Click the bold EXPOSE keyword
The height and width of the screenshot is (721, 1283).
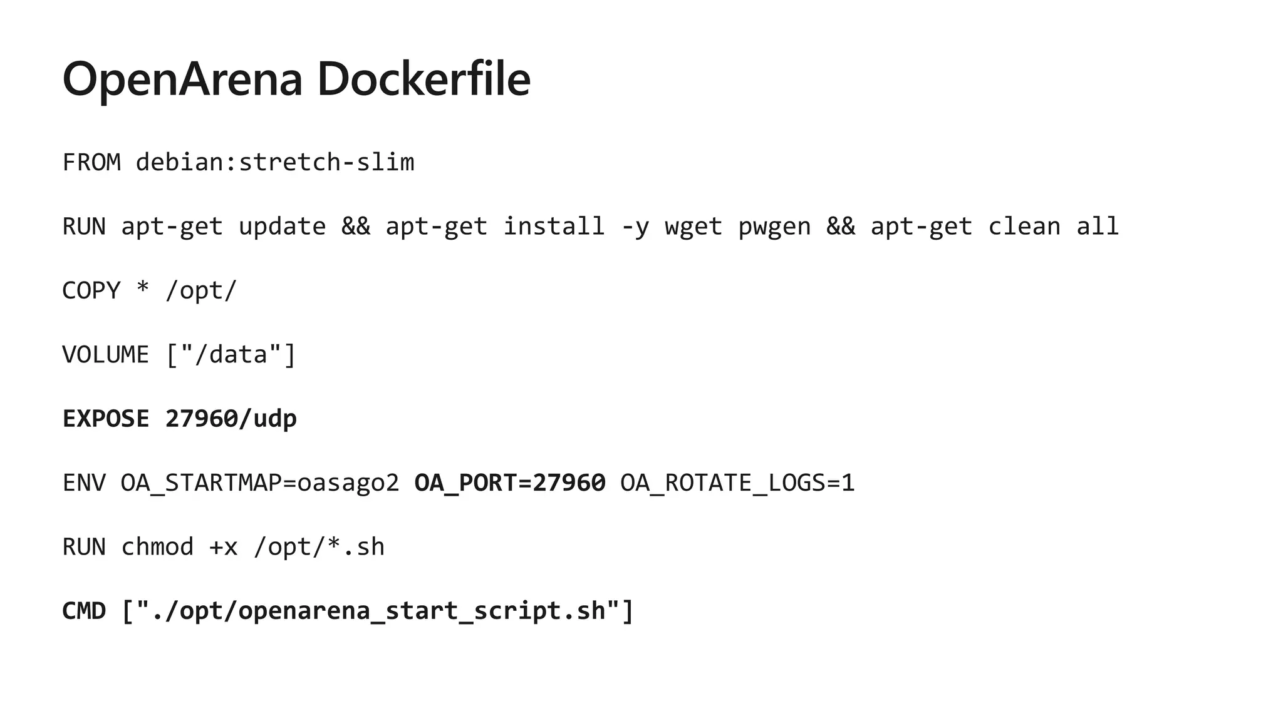point(106,419)
